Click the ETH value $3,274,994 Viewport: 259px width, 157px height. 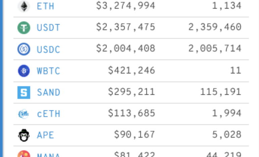point(125,6)
